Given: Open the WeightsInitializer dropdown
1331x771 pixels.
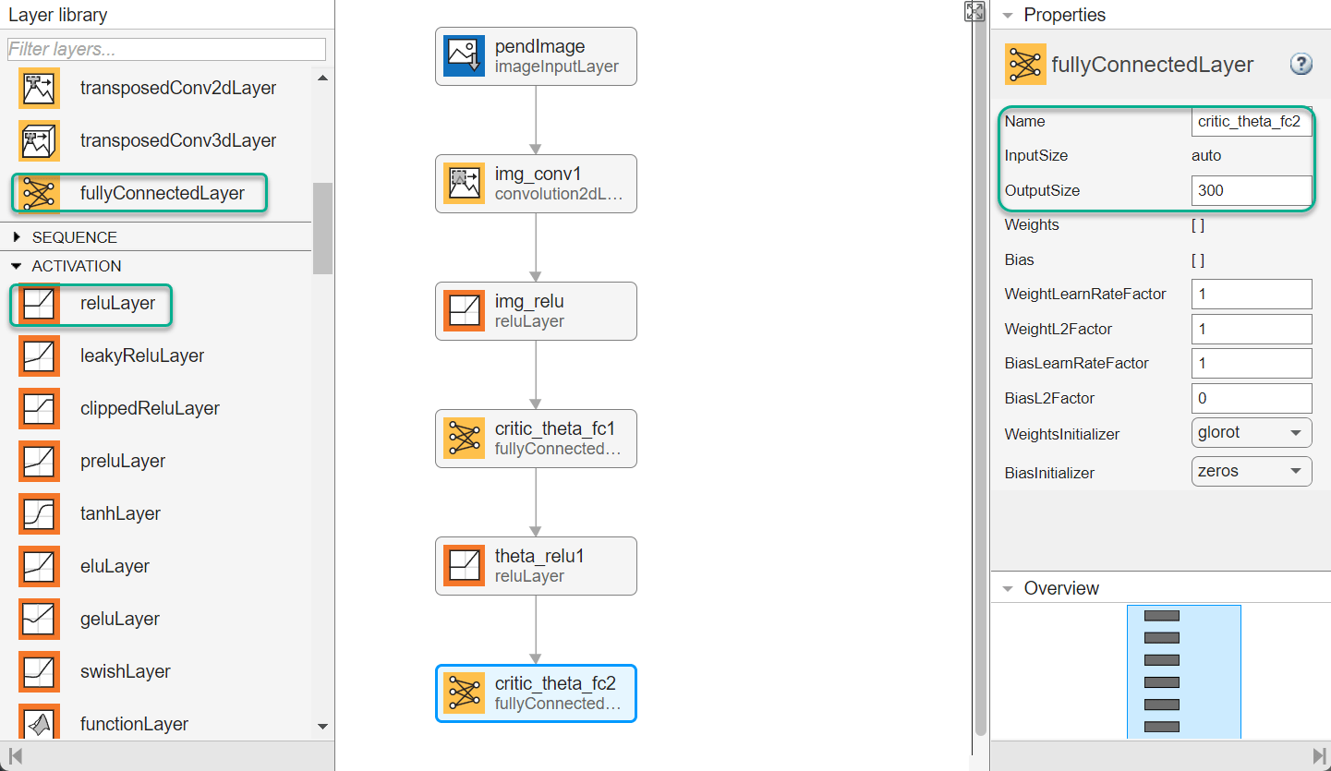Looking at the screenshot, I should pos(1252,432).
